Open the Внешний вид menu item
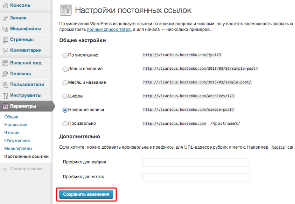The width and height of the screenshot is (295, 204). 26,63
